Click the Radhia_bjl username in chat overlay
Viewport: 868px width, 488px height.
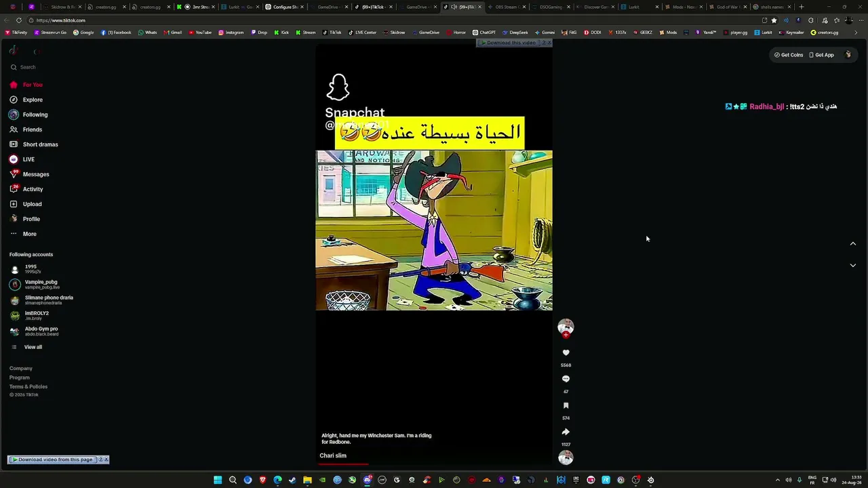[766, 106]
